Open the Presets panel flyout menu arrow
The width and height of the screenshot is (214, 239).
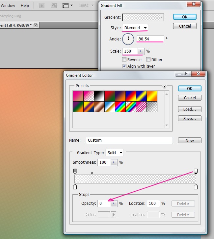tap(164, 86)
